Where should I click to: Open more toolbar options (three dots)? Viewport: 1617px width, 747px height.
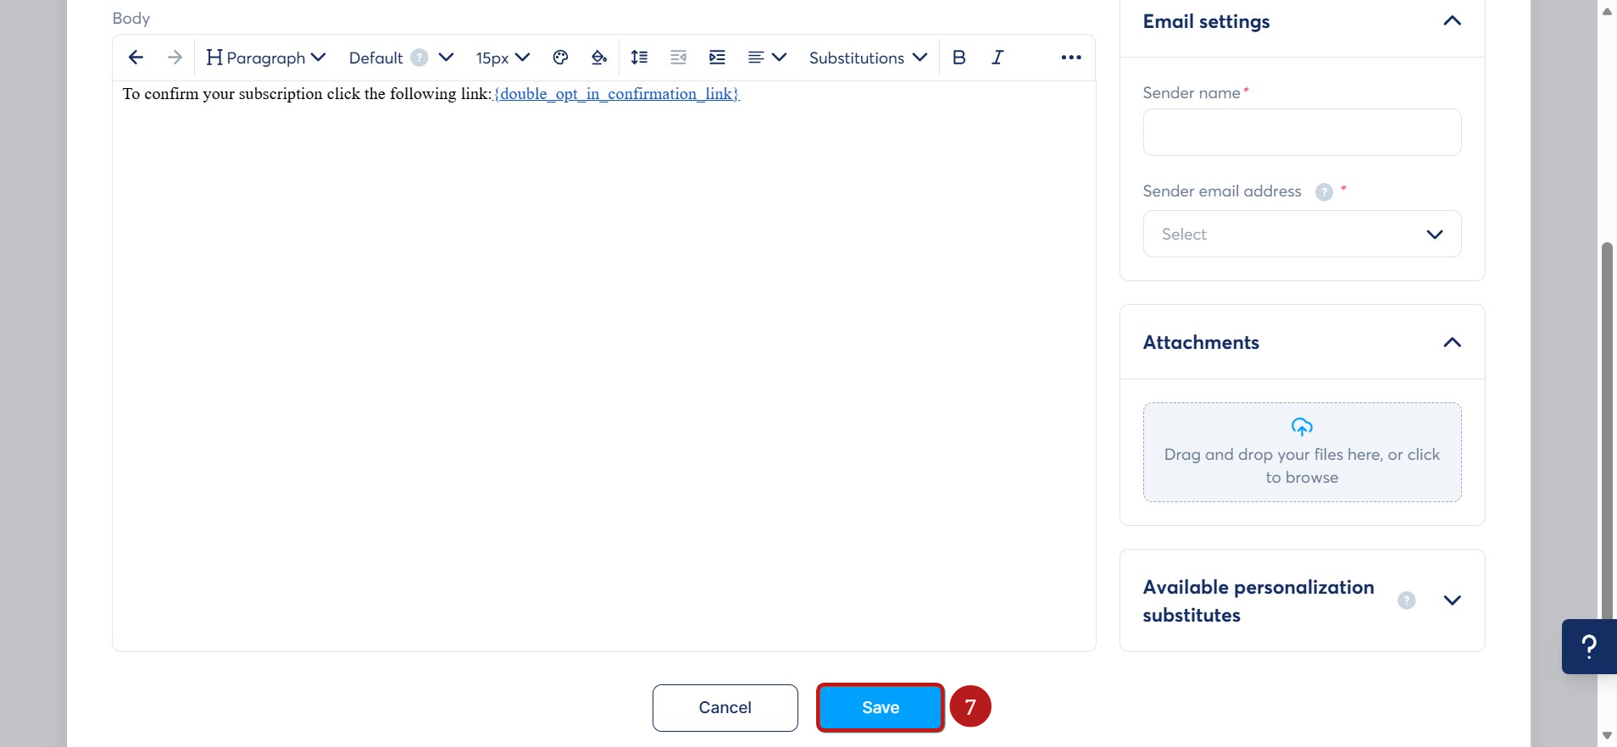click(1071, 58)
